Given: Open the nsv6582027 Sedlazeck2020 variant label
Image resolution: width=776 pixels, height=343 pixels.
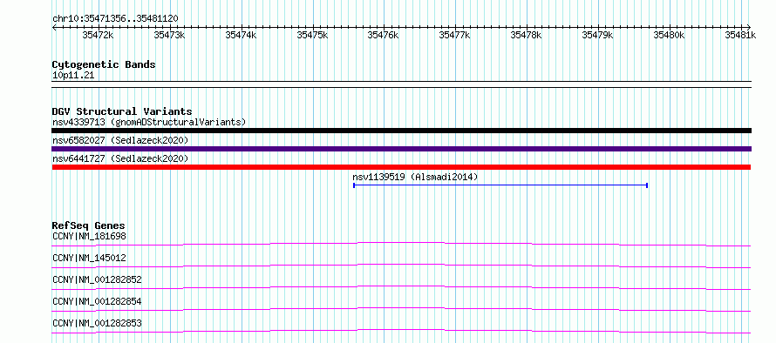Looking at the screenshot, I should coord(120,140).
